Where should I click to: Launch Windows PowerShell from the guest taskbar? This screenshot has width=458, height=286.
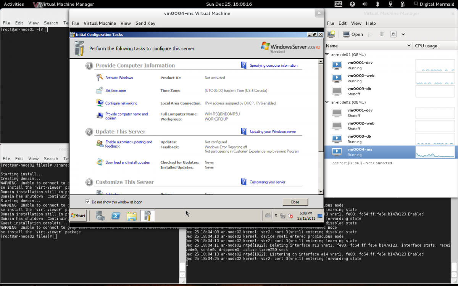[116, 216]
